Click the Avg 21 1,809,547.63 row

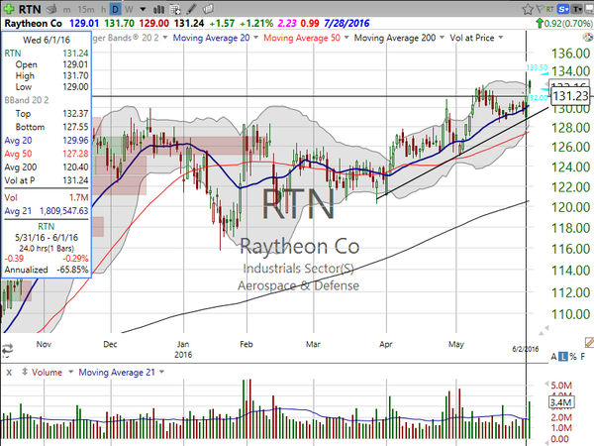pos(47,211)
